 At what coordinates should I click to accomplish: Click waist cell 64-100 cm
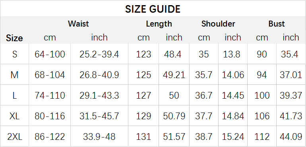[50, 54]
